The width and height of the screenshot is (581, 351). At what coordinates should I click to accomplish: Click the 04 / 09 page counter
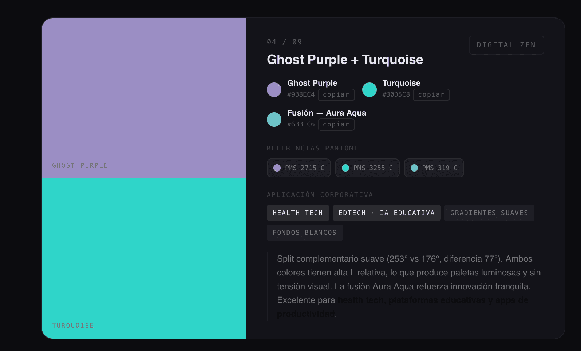284,42
